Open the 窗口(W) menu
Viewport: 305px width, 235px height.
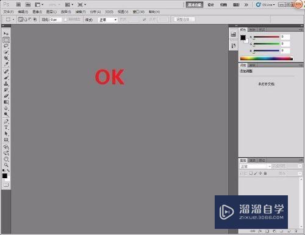click(138, 12)
